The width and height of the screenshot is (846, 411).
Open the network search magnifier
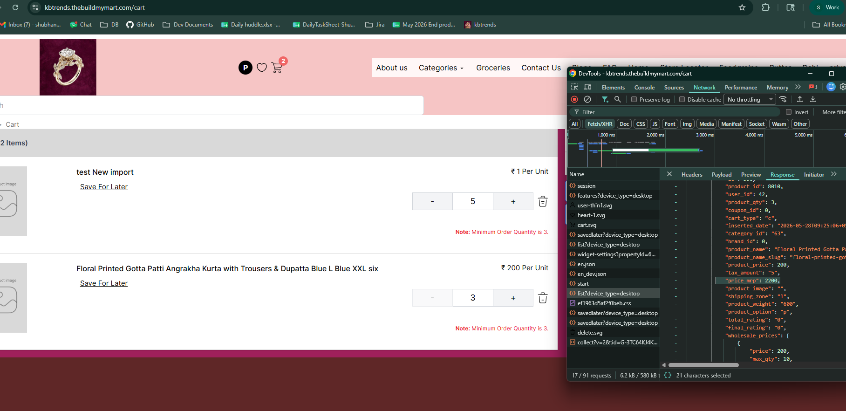(x=618, y=99)
